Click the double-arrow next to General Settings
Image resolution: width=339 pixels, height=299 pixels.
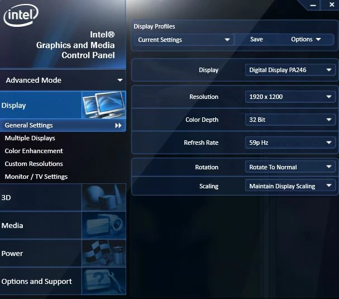[118, 125]
